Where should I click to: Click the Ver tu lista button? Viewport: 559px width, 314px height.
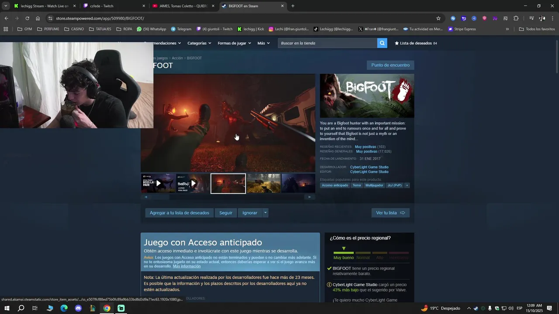390,213
